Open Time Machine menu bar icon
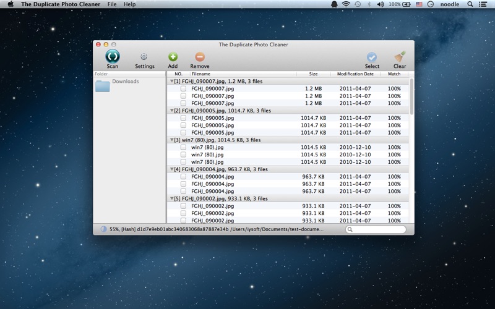Viewport: 495px width, 309px height. click(358, 4)
